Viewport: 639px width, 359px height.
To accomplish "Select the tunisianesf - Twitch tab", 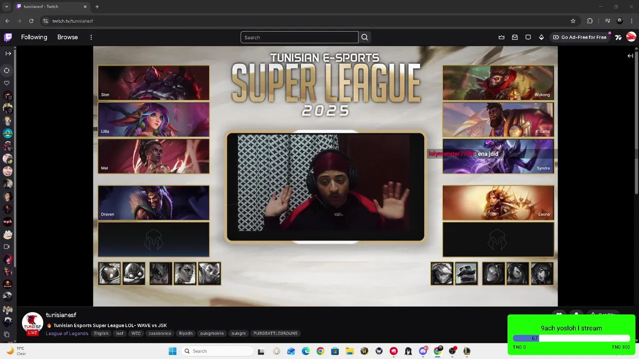I will tap(51, 6).
